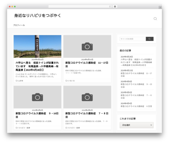169x143 pixels.
Task: Click the 山歩き category folder icon
Action: [17, 81]
